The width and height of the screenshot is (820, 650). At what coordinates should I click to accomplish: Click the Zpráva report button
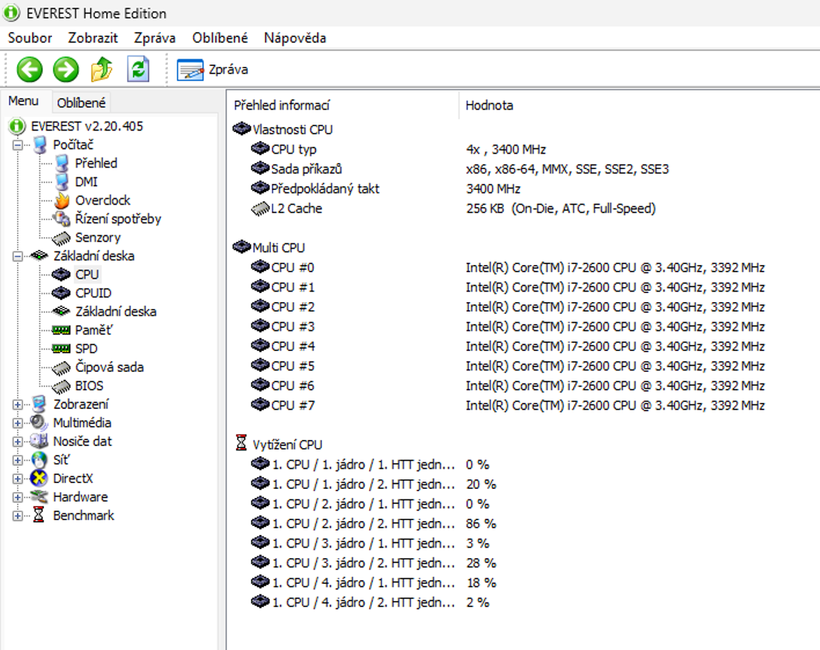[x=214, y=69]
